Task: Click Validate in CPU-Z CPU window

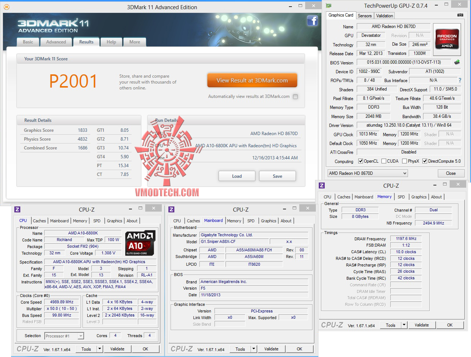Action: pos(117,349)
